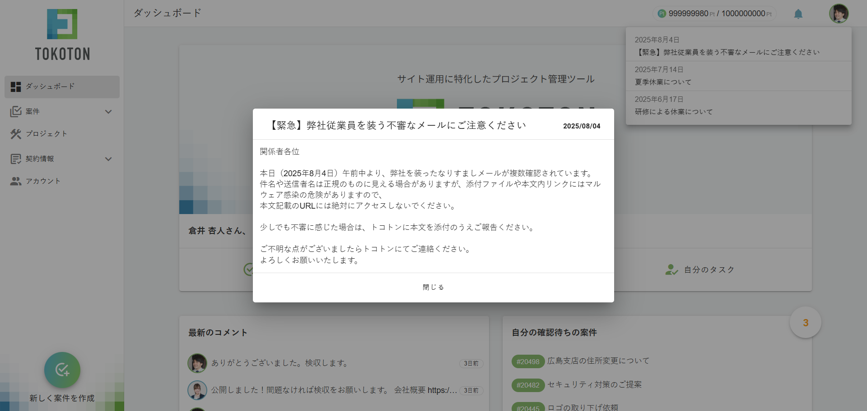867x411 pixels.
Task: Open the profile avatar menu
Action: pyautogui.click(x=839, y=14)
